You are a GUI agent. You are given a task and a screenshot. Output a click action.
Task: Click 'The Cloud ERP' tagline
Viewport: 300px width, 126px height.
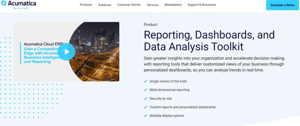pyautogui.click(x=20, y=8)
